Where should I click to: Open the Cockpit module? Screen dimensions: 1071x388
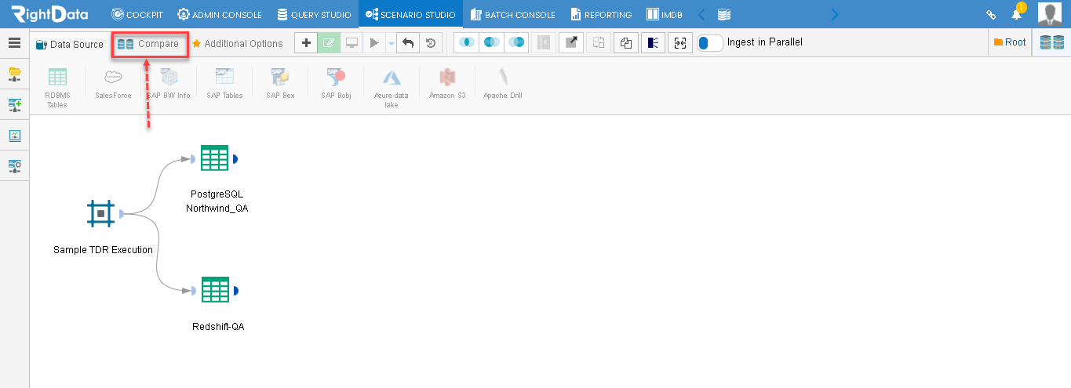click(x=137, y=14)
